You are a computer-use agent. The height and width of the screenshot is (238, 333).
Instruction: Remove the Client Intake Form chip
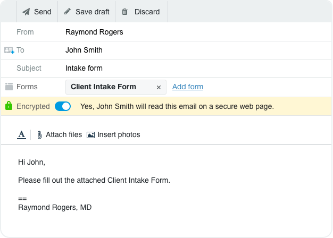click(x=159, y=87)
